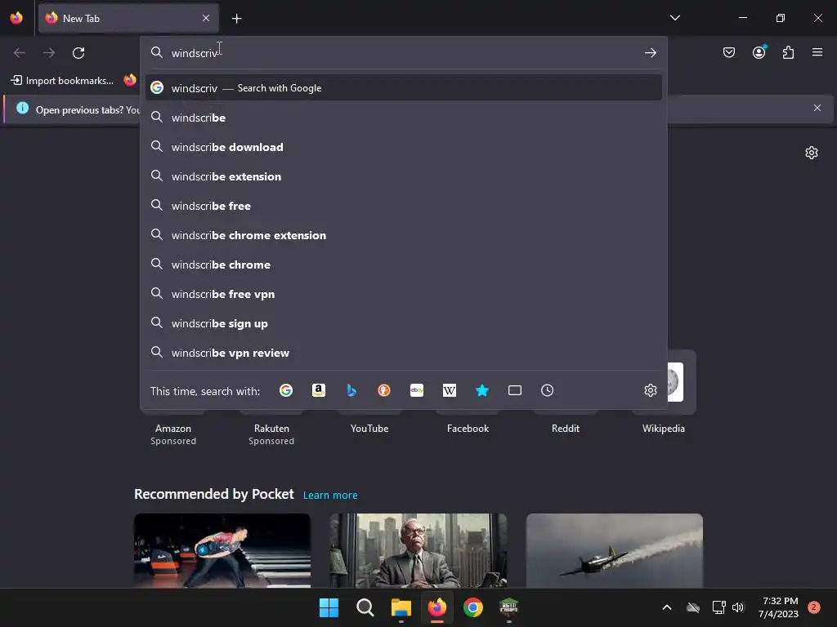This screenshot has height=627, width=837.
Task: Choose 'windscribe vpn review' suggestion
Action: 404,353
